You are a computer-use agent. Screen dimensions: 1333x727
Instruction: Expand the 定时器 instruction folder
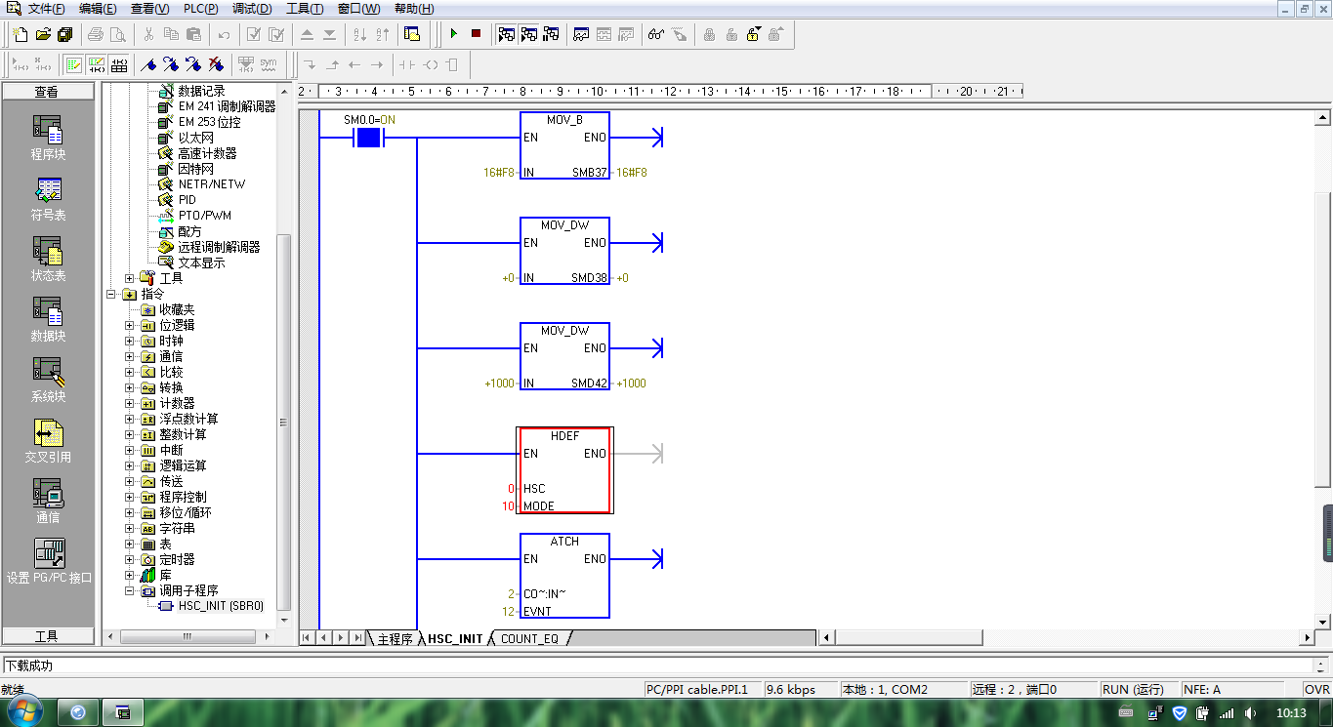click(130, 559)
